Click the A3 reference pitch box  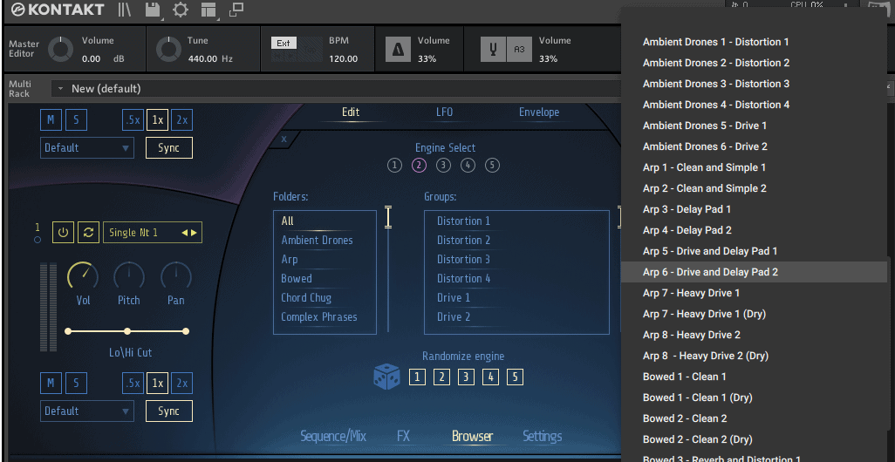click(519, 49)
